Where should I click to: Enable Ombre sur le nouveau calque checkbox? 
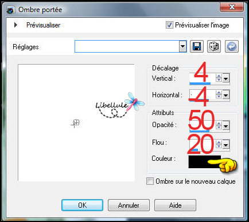coord(150,181)
